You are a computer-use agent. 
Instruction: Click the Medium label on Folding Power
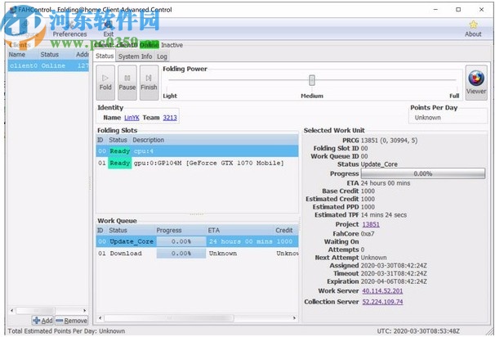point(312,96)
